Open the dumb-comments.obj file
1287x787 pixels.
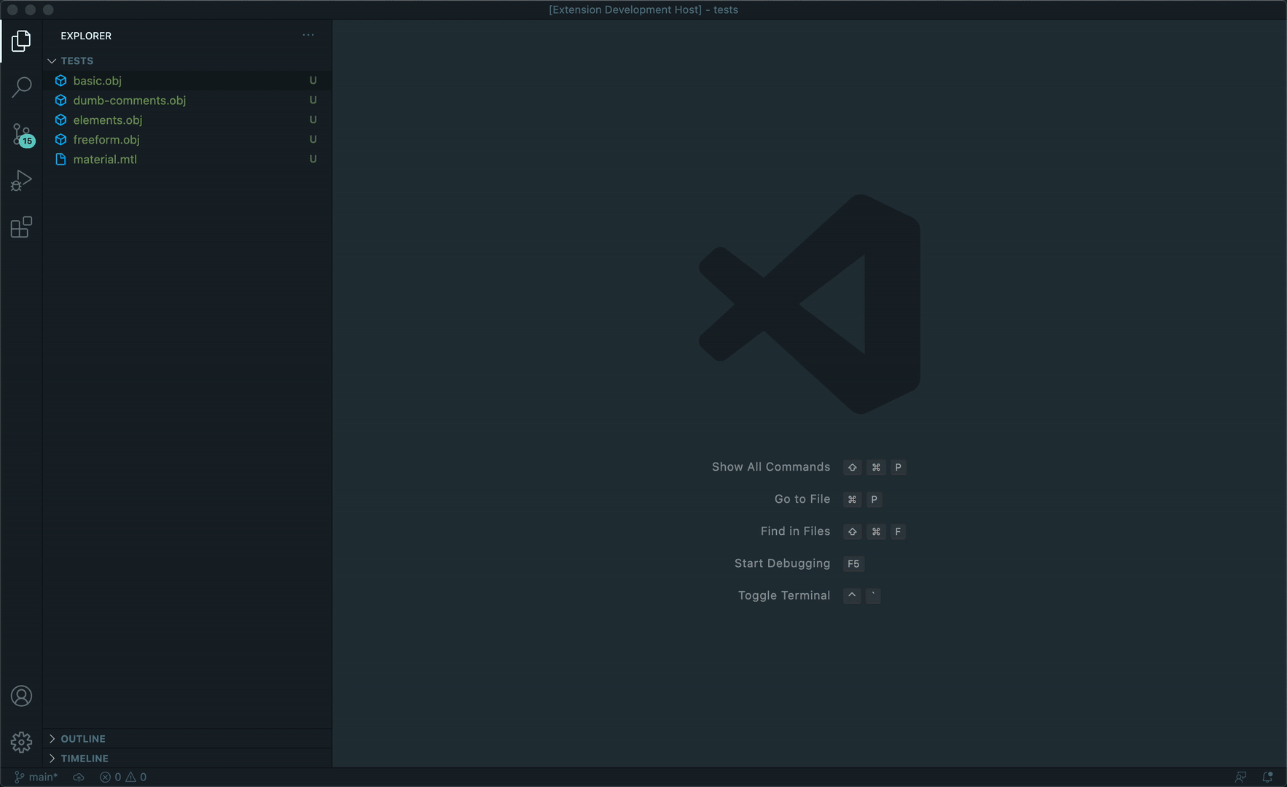(x=129, y=101)
